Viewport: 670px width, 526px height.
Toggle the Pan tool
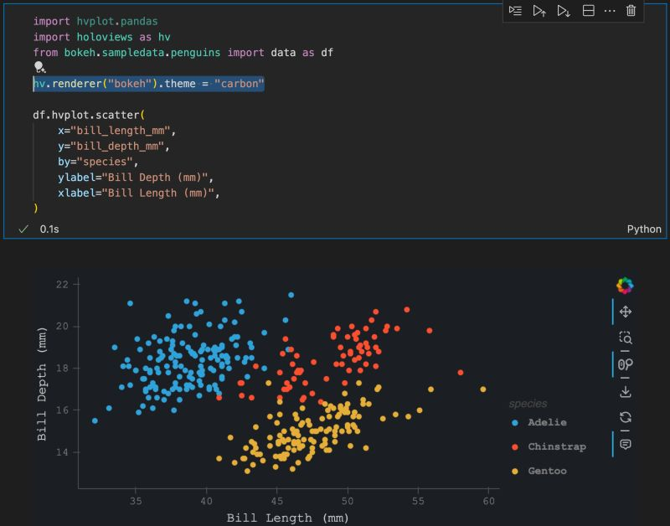626,314
